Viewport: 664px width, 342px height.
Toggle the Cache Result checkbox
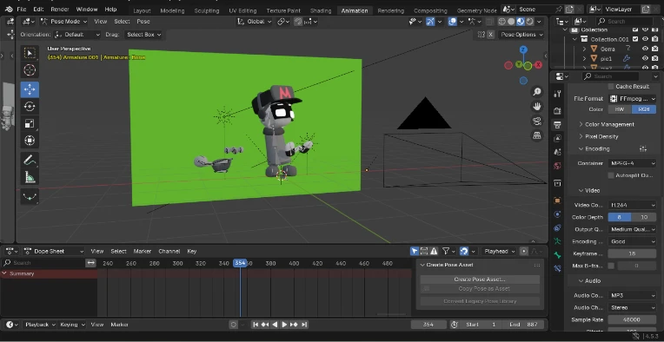coord(611,86)
